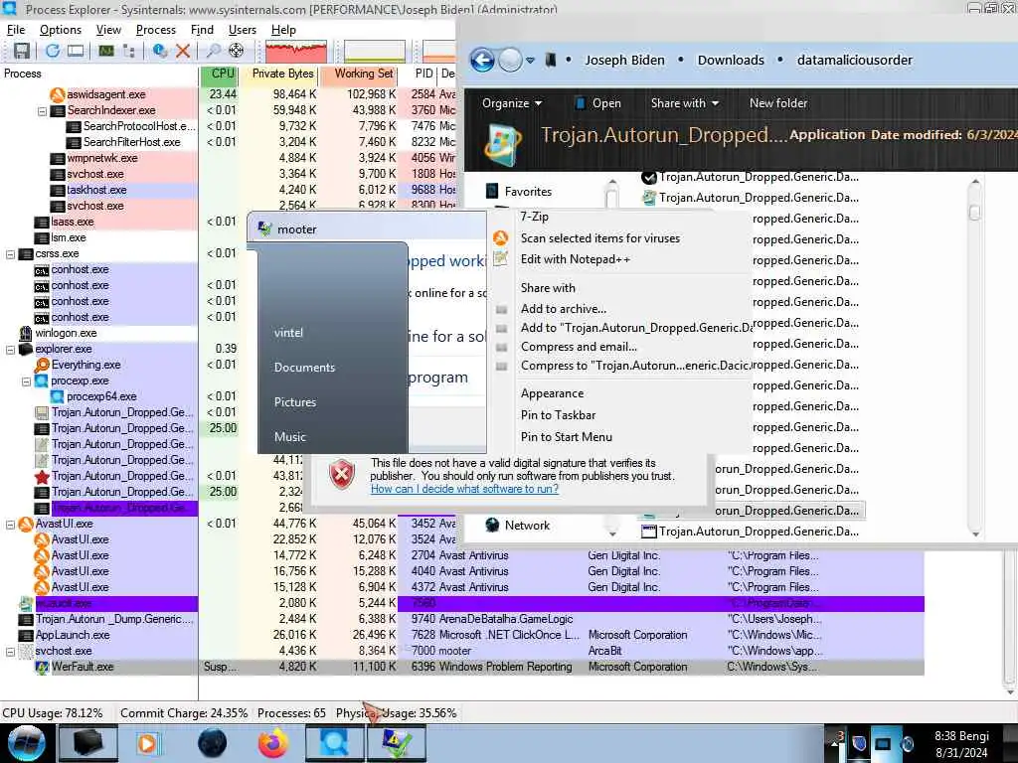Screen dimensions: 1018x763
Task: Collapse the explorer.exe tree node
Action: click(x=10, y=350)
